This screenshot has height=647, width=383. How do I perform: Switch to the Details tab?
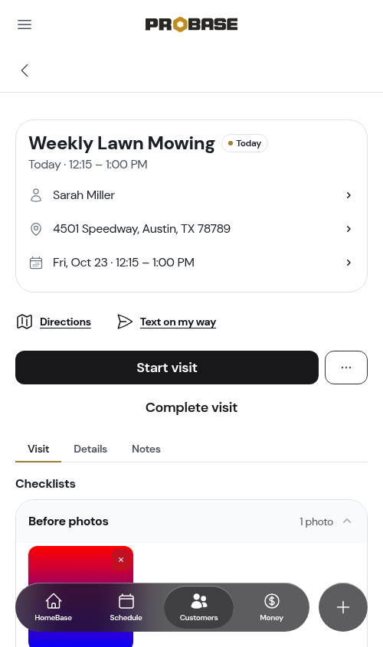coord(90,449)
